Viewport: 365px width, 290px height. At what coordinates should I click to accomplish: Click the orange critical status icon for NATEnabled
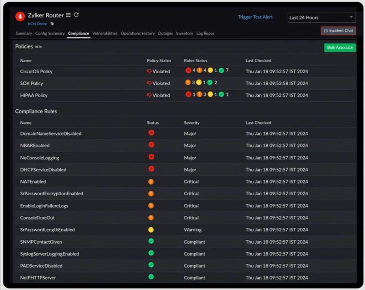[x=151, y=181]
